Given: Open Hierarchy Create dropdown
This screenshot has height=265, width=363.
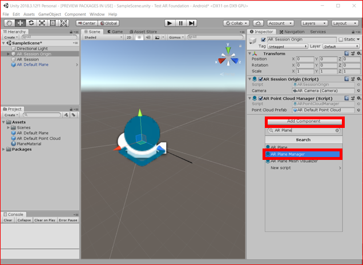Looking at the screenshot, I should coord(11,37).
